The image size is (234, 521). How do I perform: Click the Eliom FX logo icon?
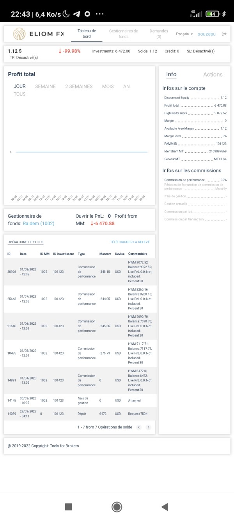19,34
